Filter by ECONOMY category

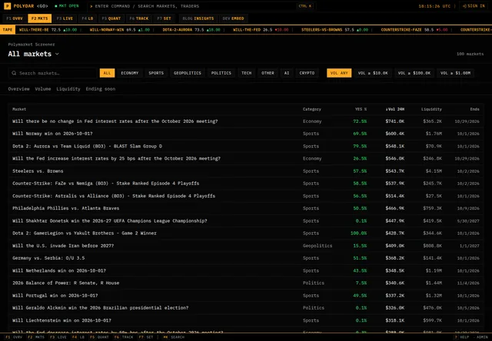130,73
